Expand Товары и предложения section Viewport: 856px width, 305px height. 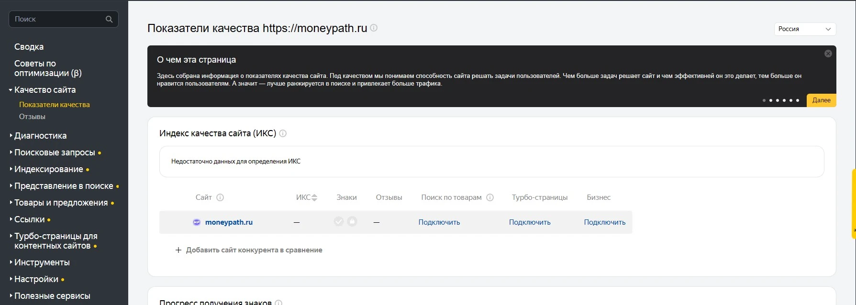(x=61, y=203)
